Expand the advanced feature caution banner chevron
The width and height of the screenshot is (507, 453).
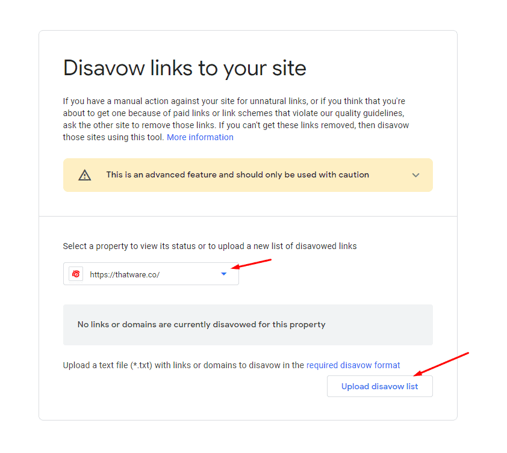coord(416,175)
